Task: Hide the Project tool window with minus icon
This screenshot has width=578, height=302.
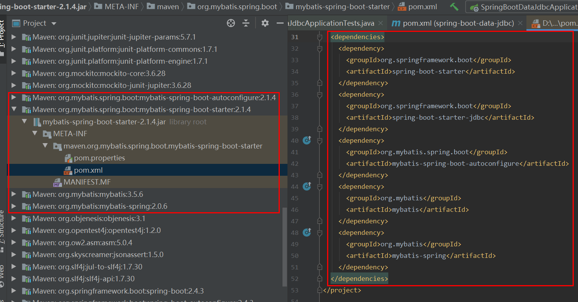Action: point(280,23)
